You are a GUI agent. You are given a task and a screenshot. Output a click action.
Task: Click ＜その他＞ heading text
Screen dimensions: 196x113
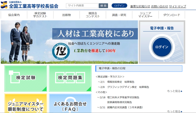tap(101, 92)
